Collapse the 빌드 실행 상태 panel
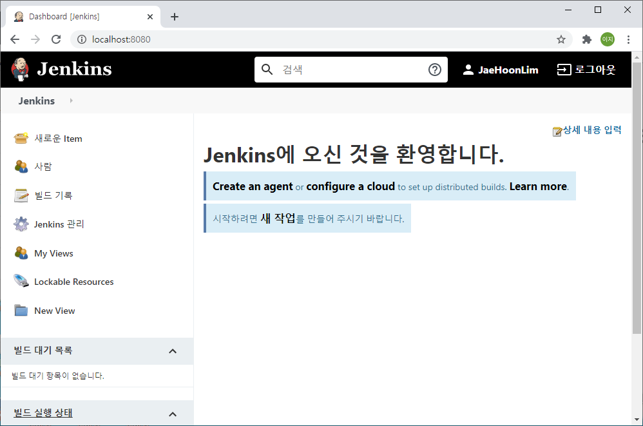643x426 pixels. point(173,414)
